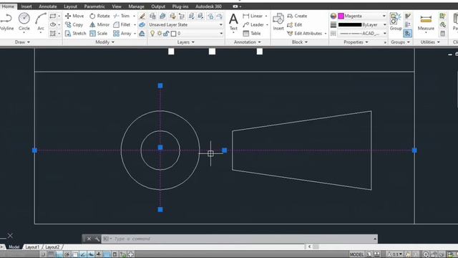Select the Circle draw tool
Screen dimensions: 458x258
click(x=24, y=22)
